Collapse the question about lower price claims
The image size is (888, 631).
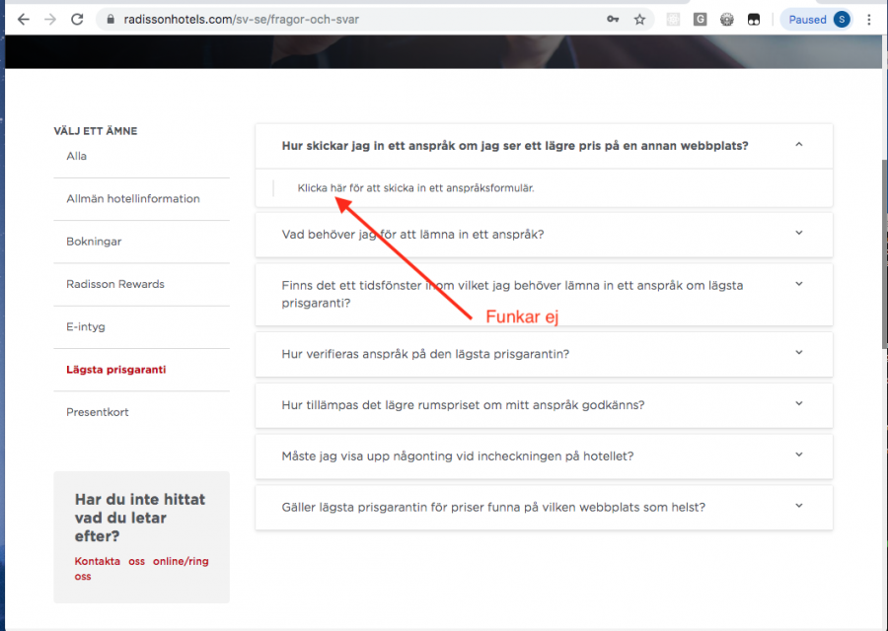pos(798,144)
